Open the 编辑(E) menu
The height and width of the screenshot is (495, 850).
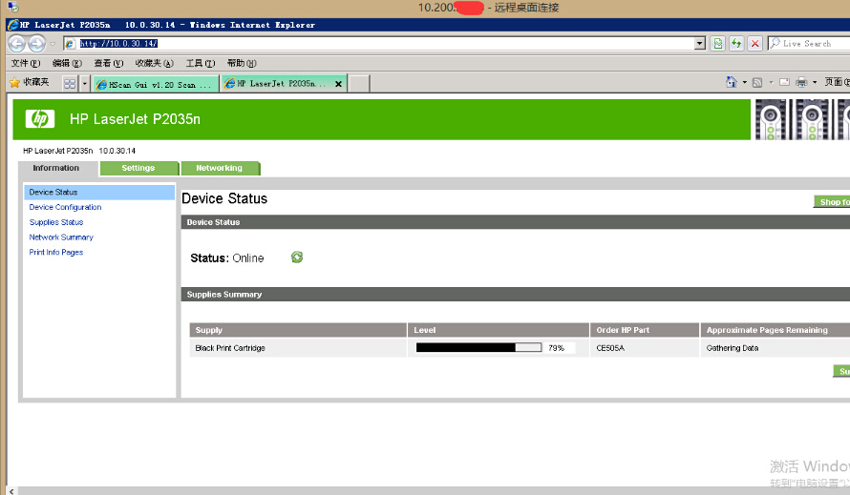click(x=67, y=63)
